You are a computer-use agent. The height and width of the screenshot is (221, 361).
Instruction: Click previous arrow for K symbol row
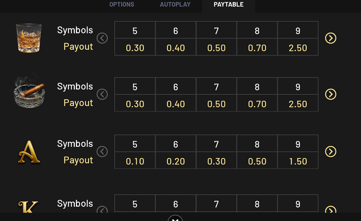(x=102, y=209)
